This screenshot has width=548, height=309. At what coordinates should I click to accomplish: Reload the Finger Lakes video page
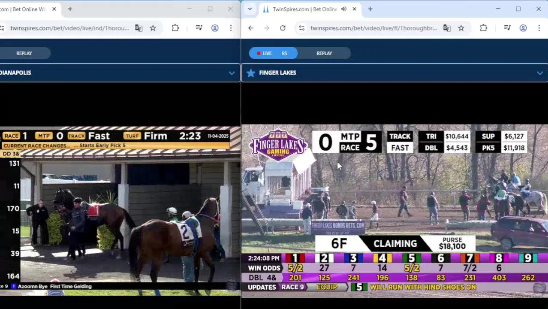(283, 28)
